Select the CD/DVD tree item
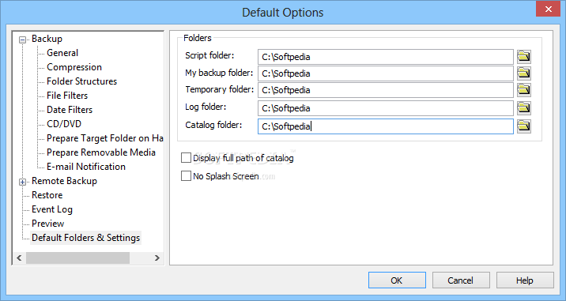 point(64,124)
